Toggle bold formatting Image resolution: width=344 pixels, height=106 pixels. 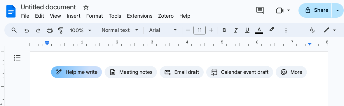(x=224, y=30)
